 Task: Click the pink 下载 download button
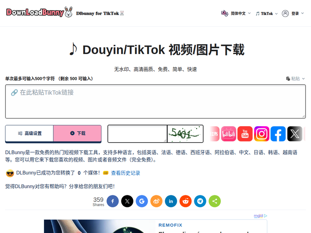(77, 133)
